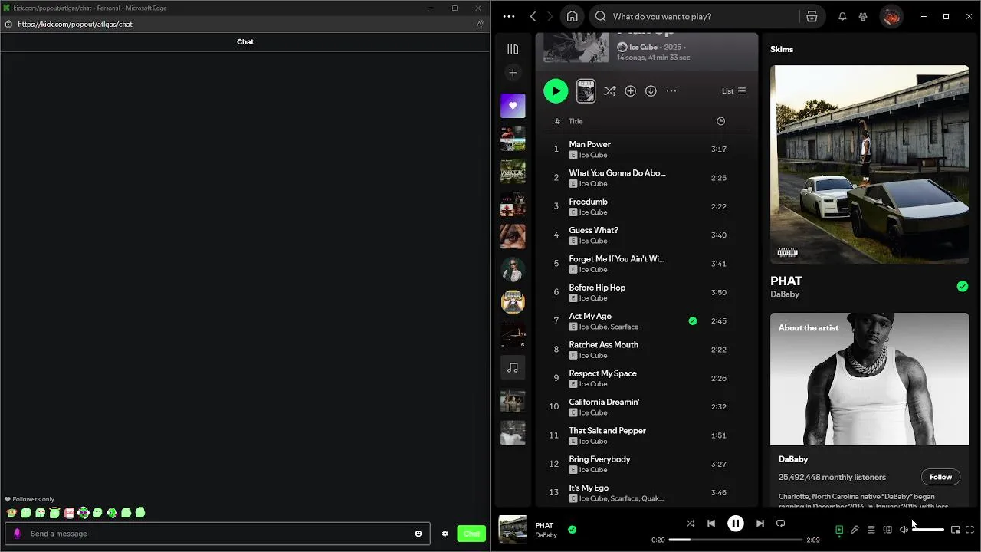981x552 pixels.
Task: Toggle shuffle in the player controls
Action: 691,524
